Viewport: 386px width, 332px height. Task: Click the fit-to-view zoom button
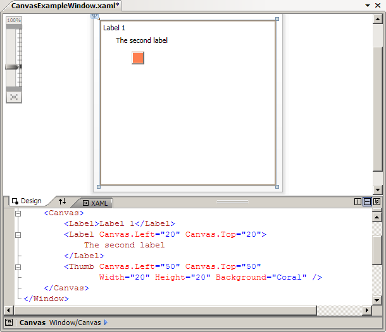click(x=14, y=97)
